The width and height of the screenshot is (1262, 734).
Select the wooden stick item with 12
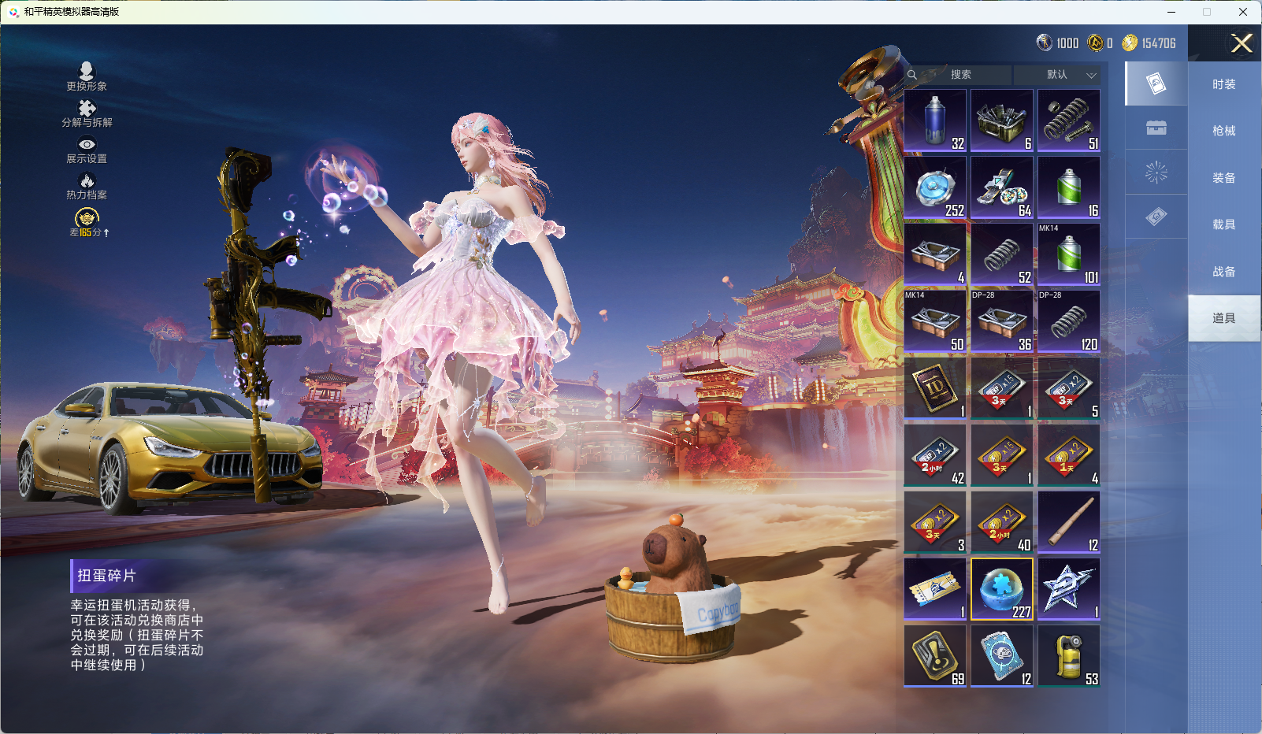[x=1069, y=522]
